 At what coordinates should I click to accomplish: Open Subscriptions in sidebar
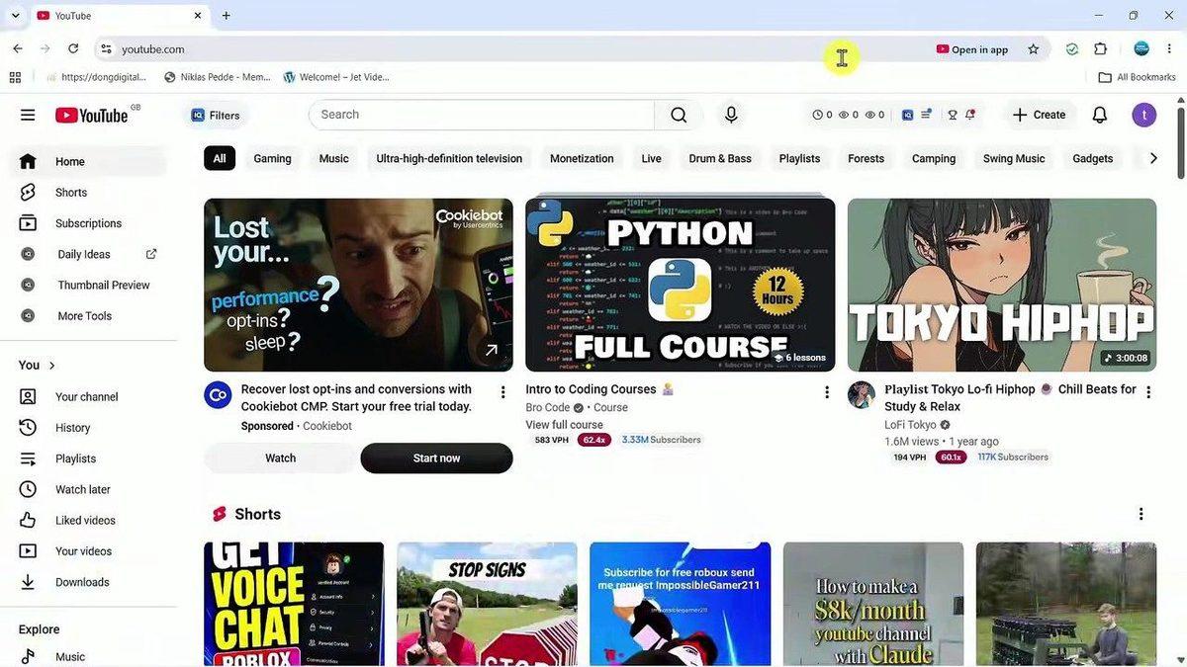89,223
